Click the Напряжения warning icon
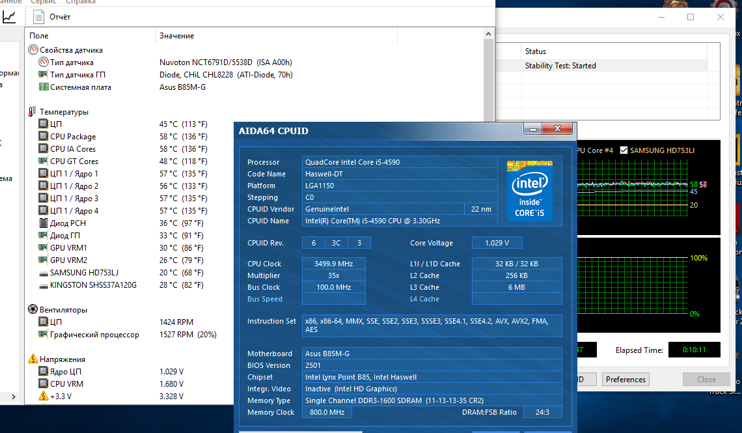This screenshot has height=433, width=742. click(x=33, y=359)
